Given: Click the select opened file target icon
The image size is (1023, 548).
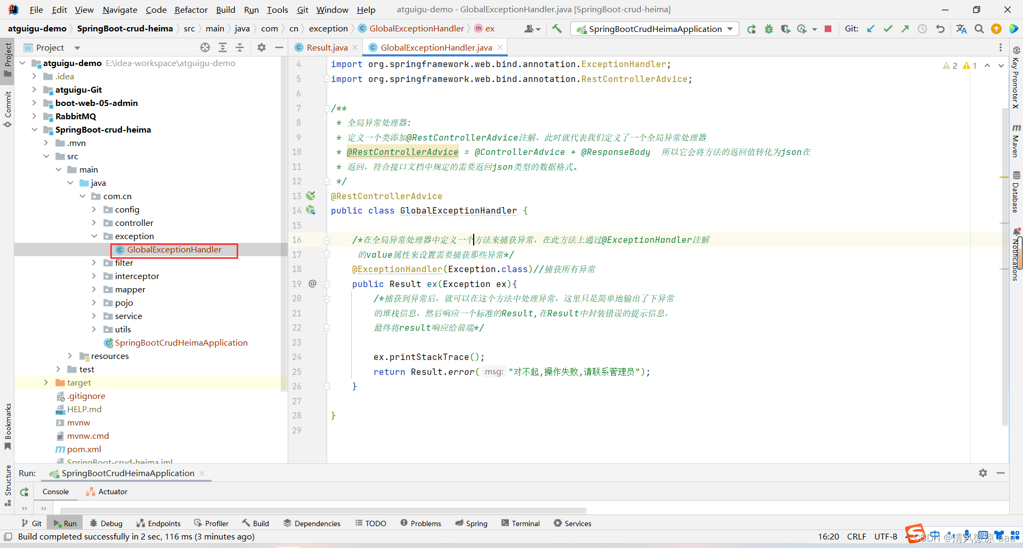Looking at the screenshot, I should (205, 47).
